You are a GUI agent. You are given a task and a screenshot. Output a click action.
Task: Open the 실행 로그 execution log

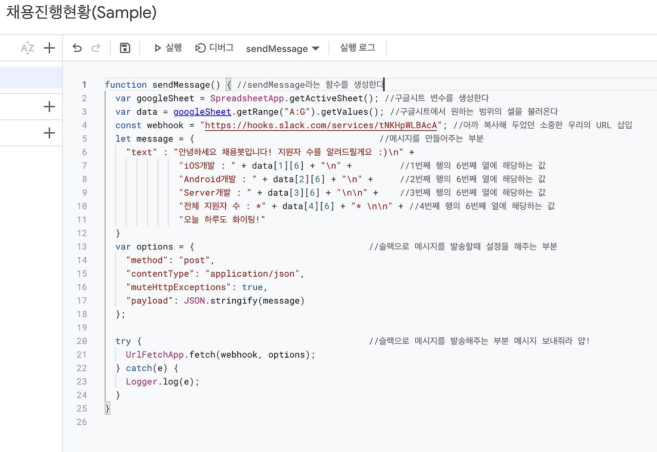tap(357, 47)
